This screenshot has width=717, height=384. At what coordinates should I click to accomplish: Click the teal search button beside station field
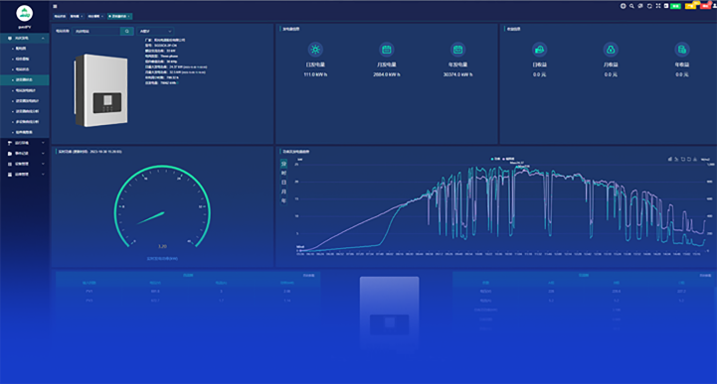click(127, 31)
